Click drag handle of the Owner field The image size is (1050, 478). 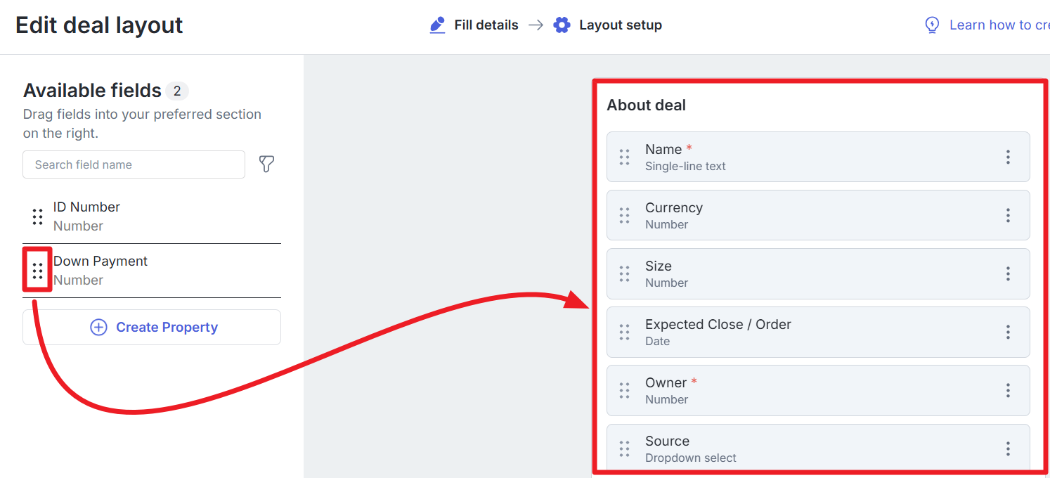[624, 390]
